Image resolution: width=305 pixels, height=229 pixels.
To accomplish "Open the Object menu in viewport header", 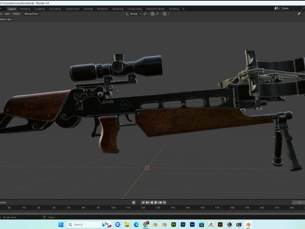I will coord(16,14).
